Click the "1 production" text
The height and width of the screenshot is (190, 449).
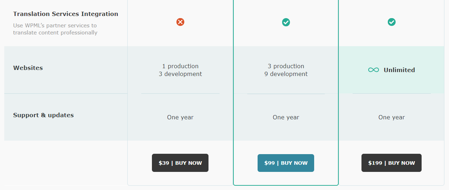(180, 66)
